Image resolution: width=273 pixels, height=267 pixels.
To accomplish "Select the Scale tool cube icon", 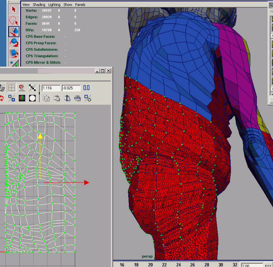I will point(14,54).
